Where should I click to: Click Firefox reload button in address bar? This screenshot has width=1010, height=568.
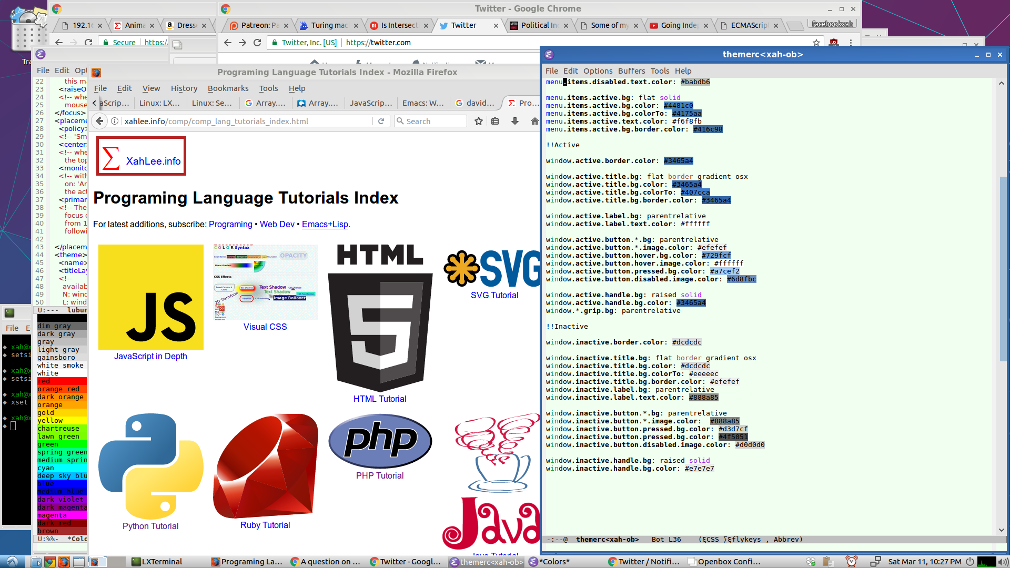point(381,121)
